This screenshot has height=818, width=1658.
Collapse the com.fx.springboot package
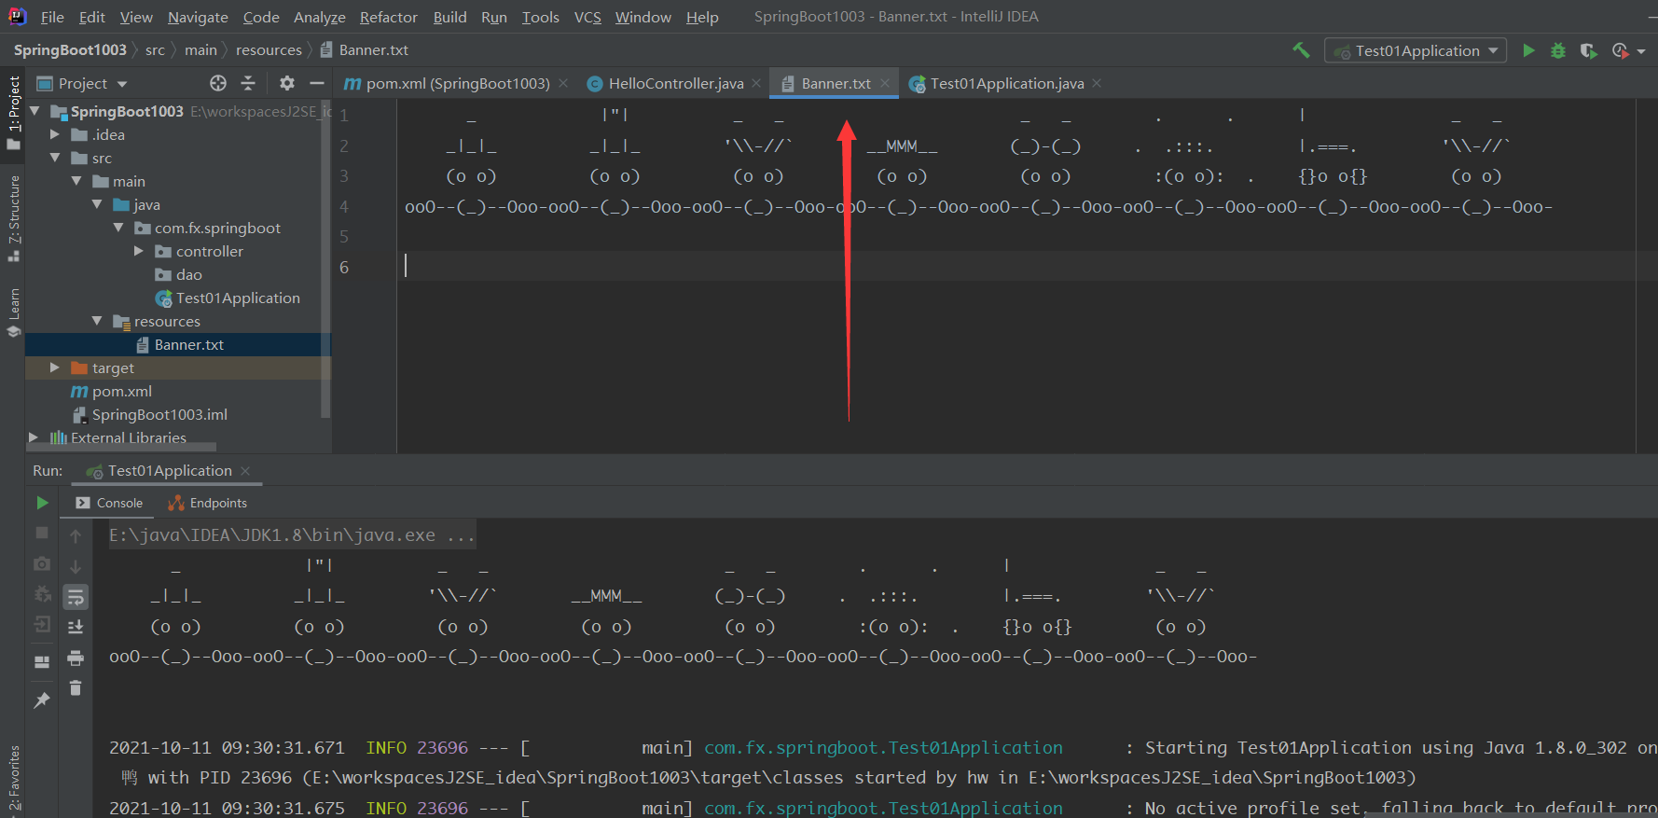[x=118, y=228]
